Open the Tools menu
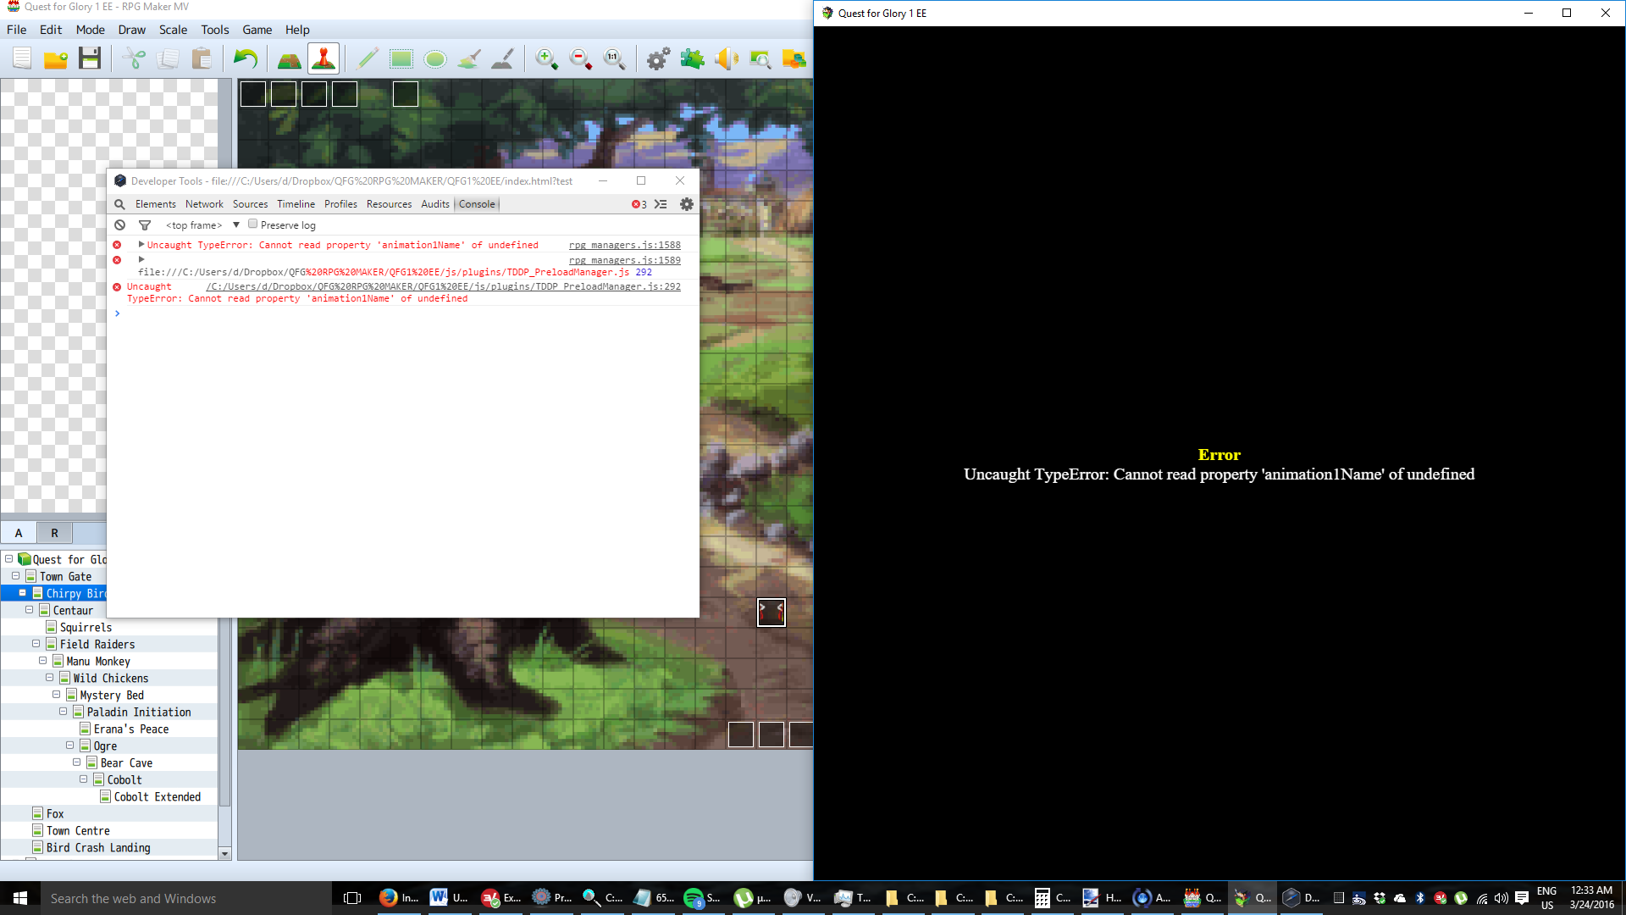The width and height of the screenshot is (1626, 915). (x=214, y=30)
